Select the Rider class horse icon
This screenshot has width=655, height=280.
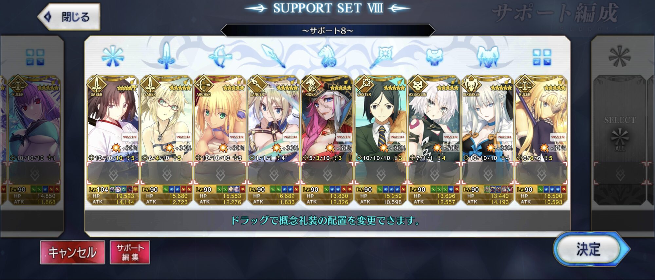pos(327,56)
